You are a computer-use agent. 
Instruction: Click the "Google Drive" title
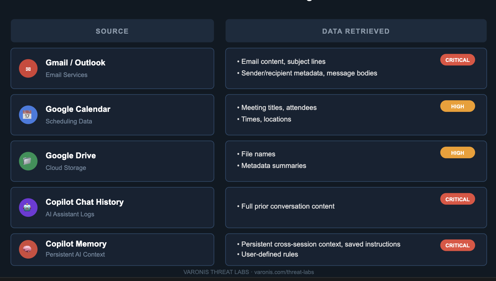71,156
